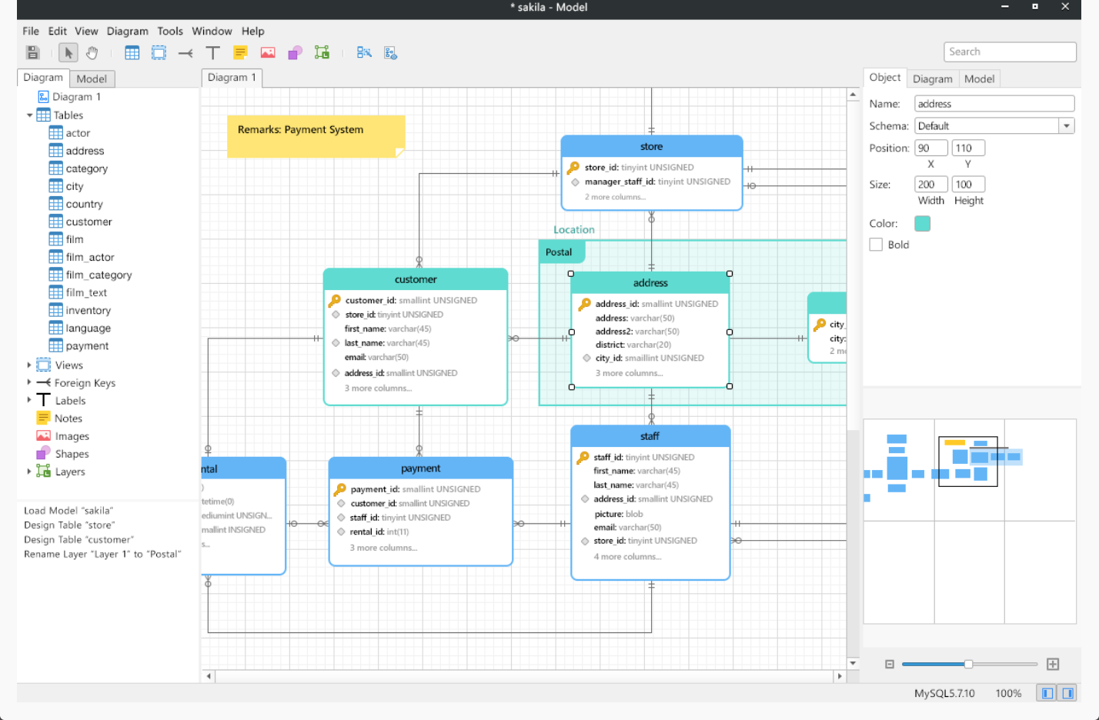Screen dimensions: 1099x720
Task: Enable the Bold checkbox
Action: click(x=876, y=245)
